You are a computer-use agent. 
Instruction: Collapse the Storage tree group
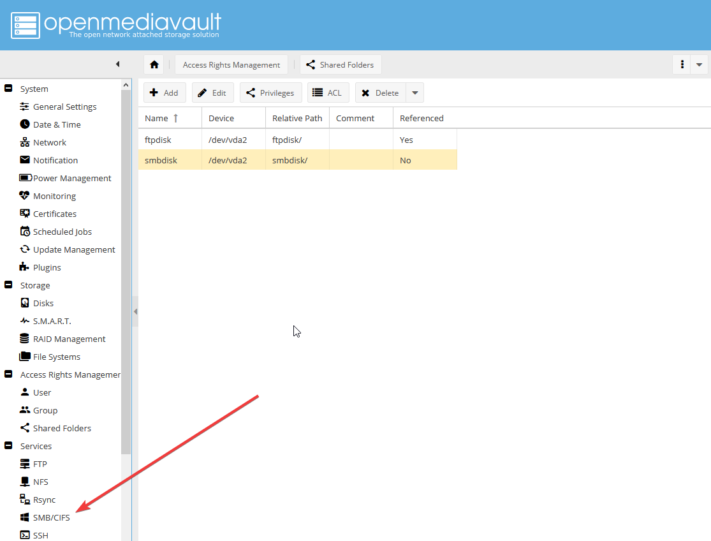click(8, 285)
